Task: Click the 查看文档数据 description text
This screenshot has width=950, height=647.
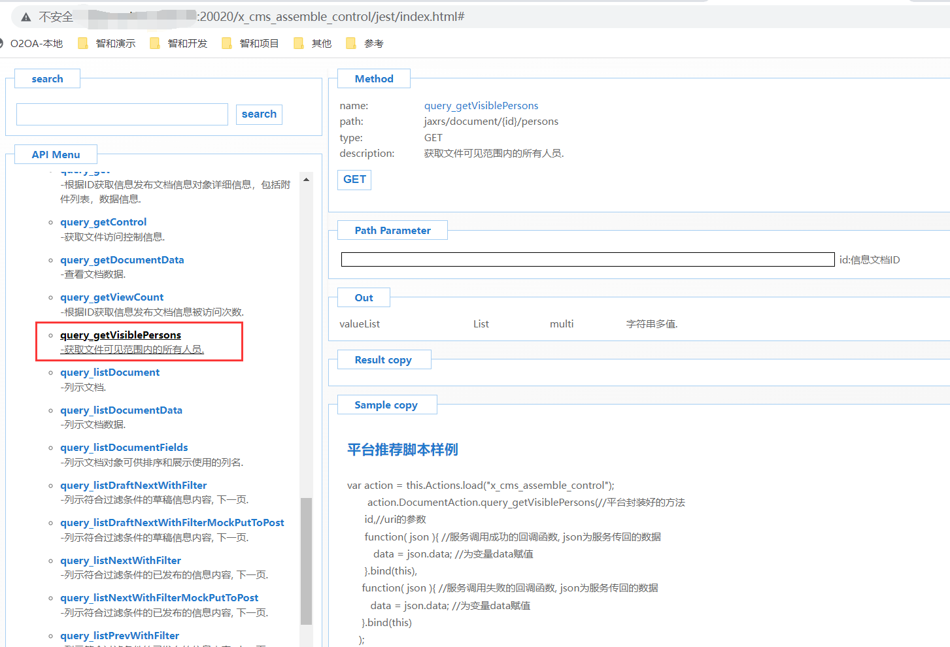Action: [x=93, y=274]
